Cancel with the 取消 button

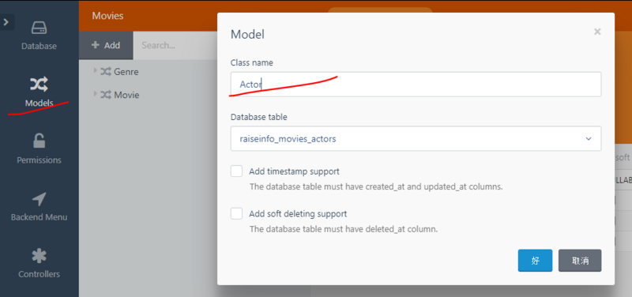point(580,261)
